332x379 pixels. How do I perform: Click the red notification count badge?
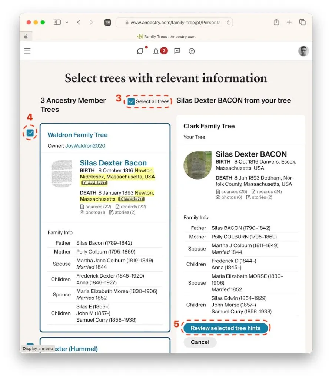pyautogui.click(x=164, y=50)
